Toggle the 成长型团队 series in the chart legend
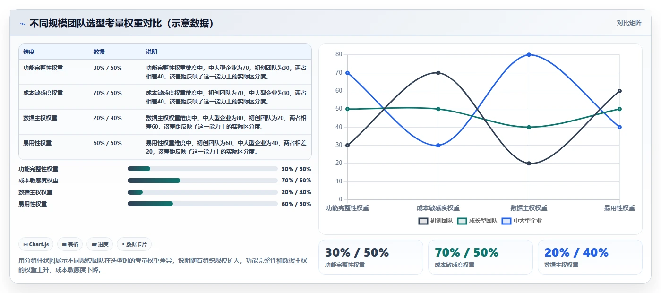Screen dimensions: 661x293 point(477,221)
